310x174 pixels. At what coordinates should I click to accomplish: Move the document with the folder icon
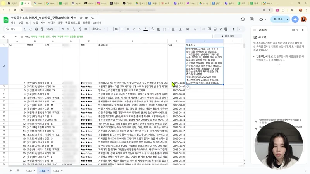tap(86, 18)
